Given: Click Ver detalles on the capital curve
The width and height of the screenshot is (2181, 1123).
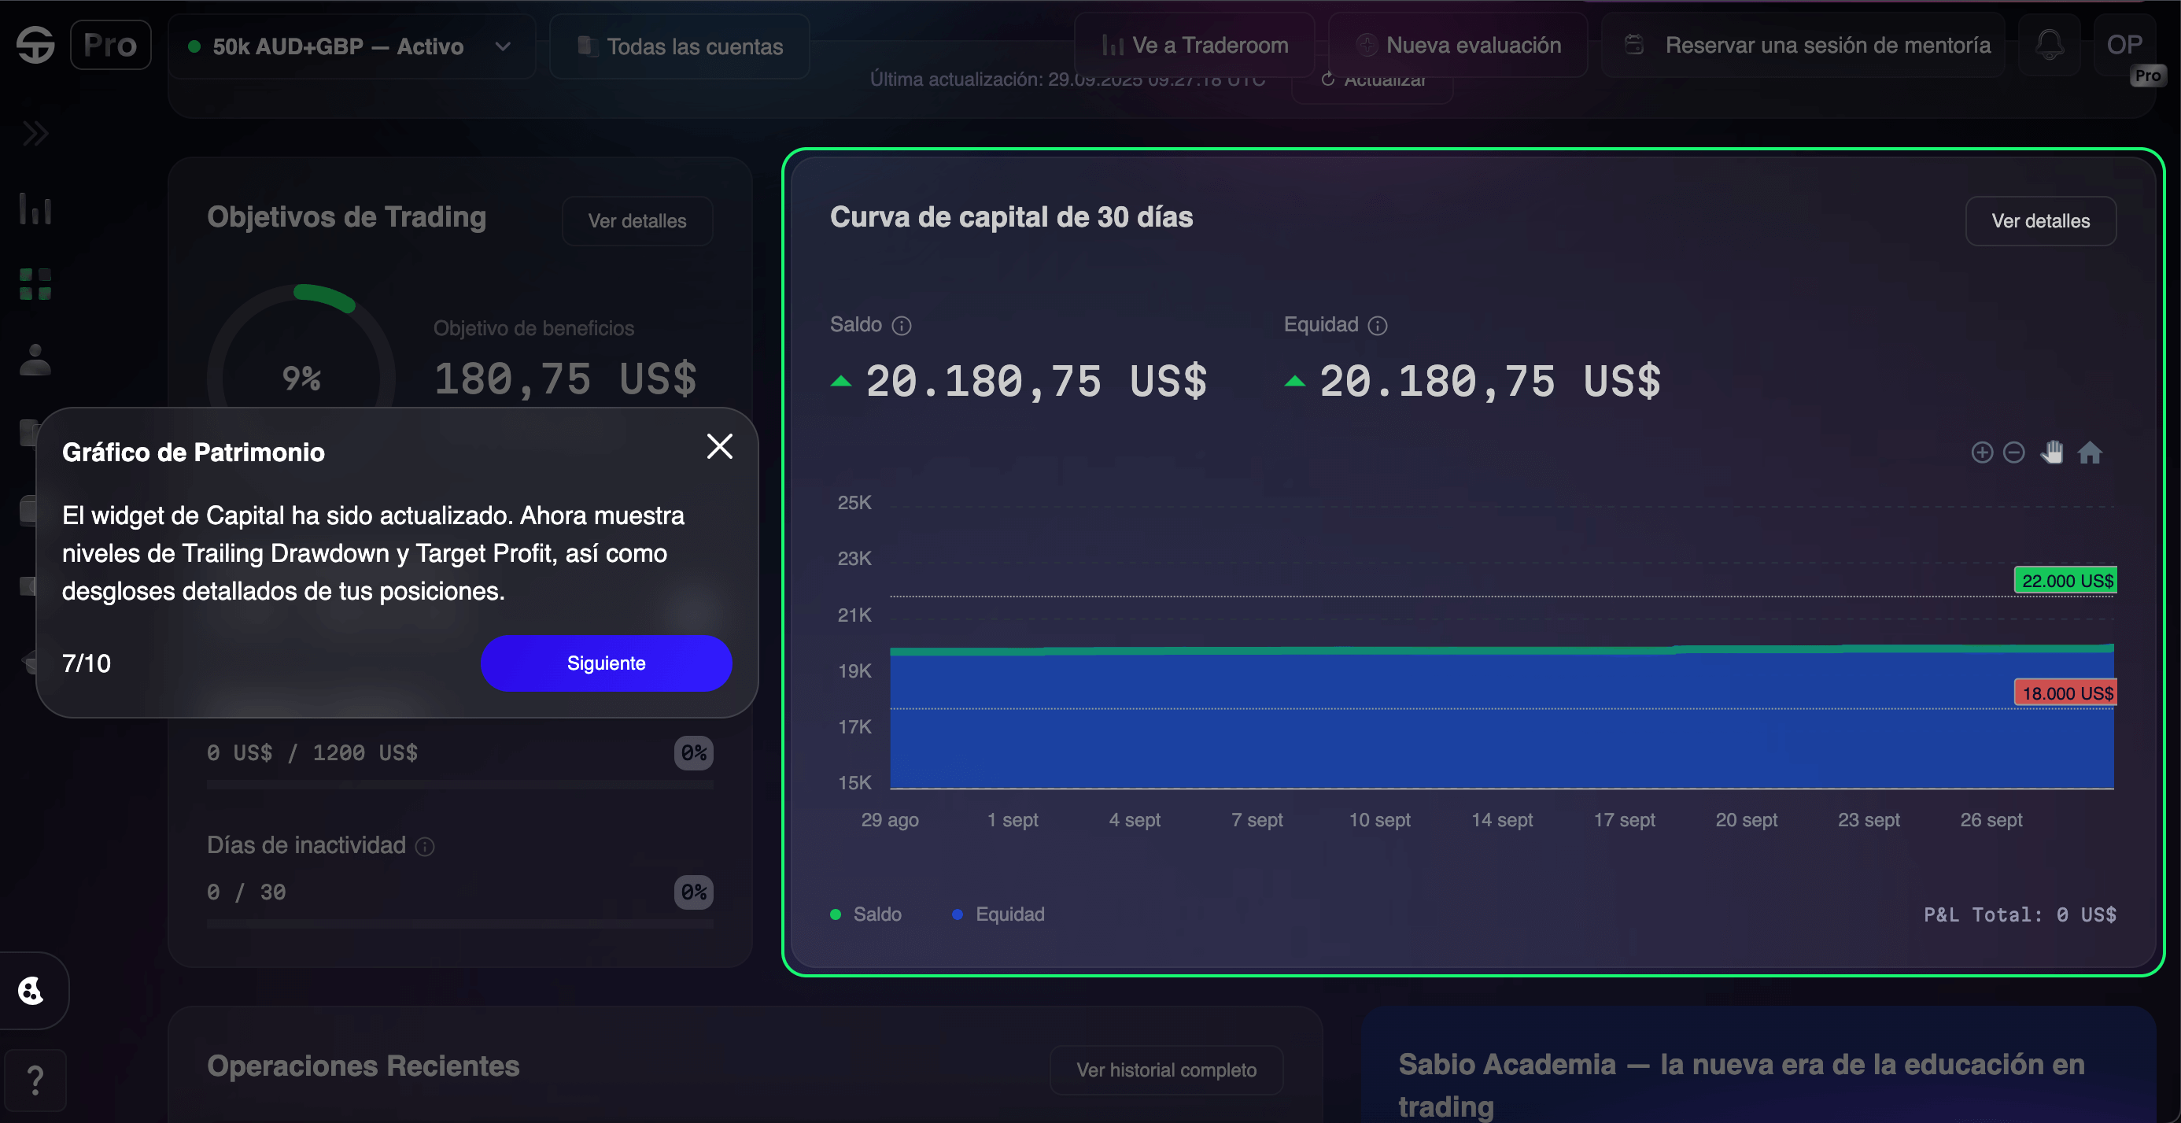Looking at the screenshot, I should tap(2040, 221).
